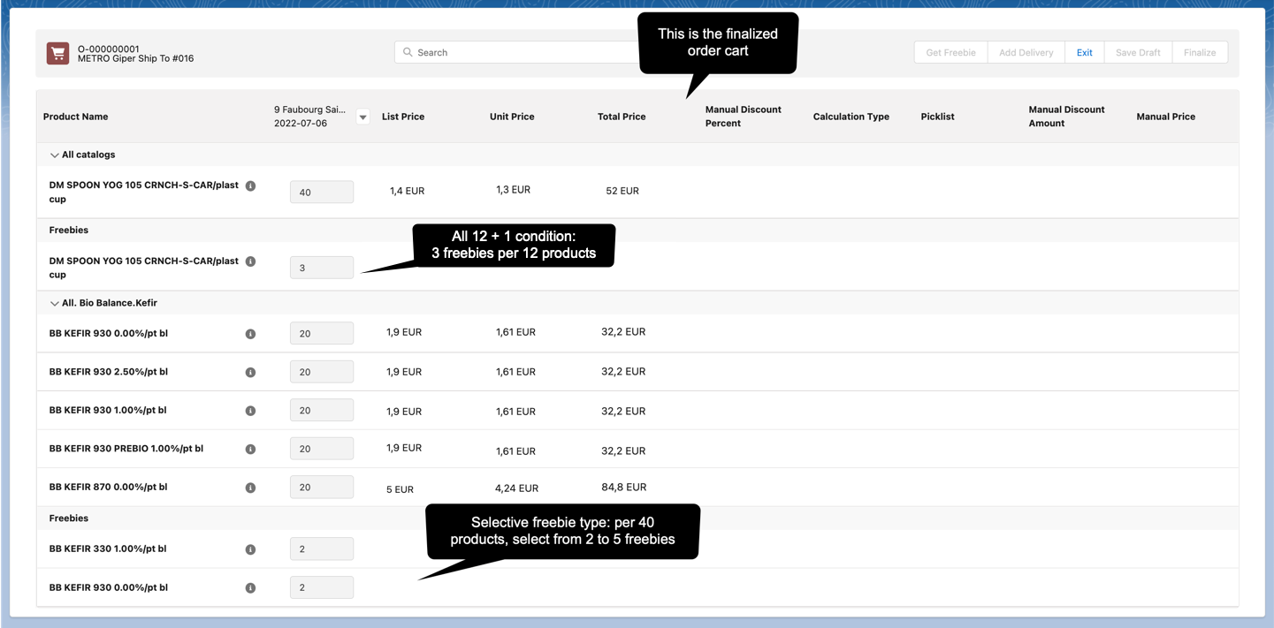
Task: Collapse the All catalogs section
Action: click(55, 155)
